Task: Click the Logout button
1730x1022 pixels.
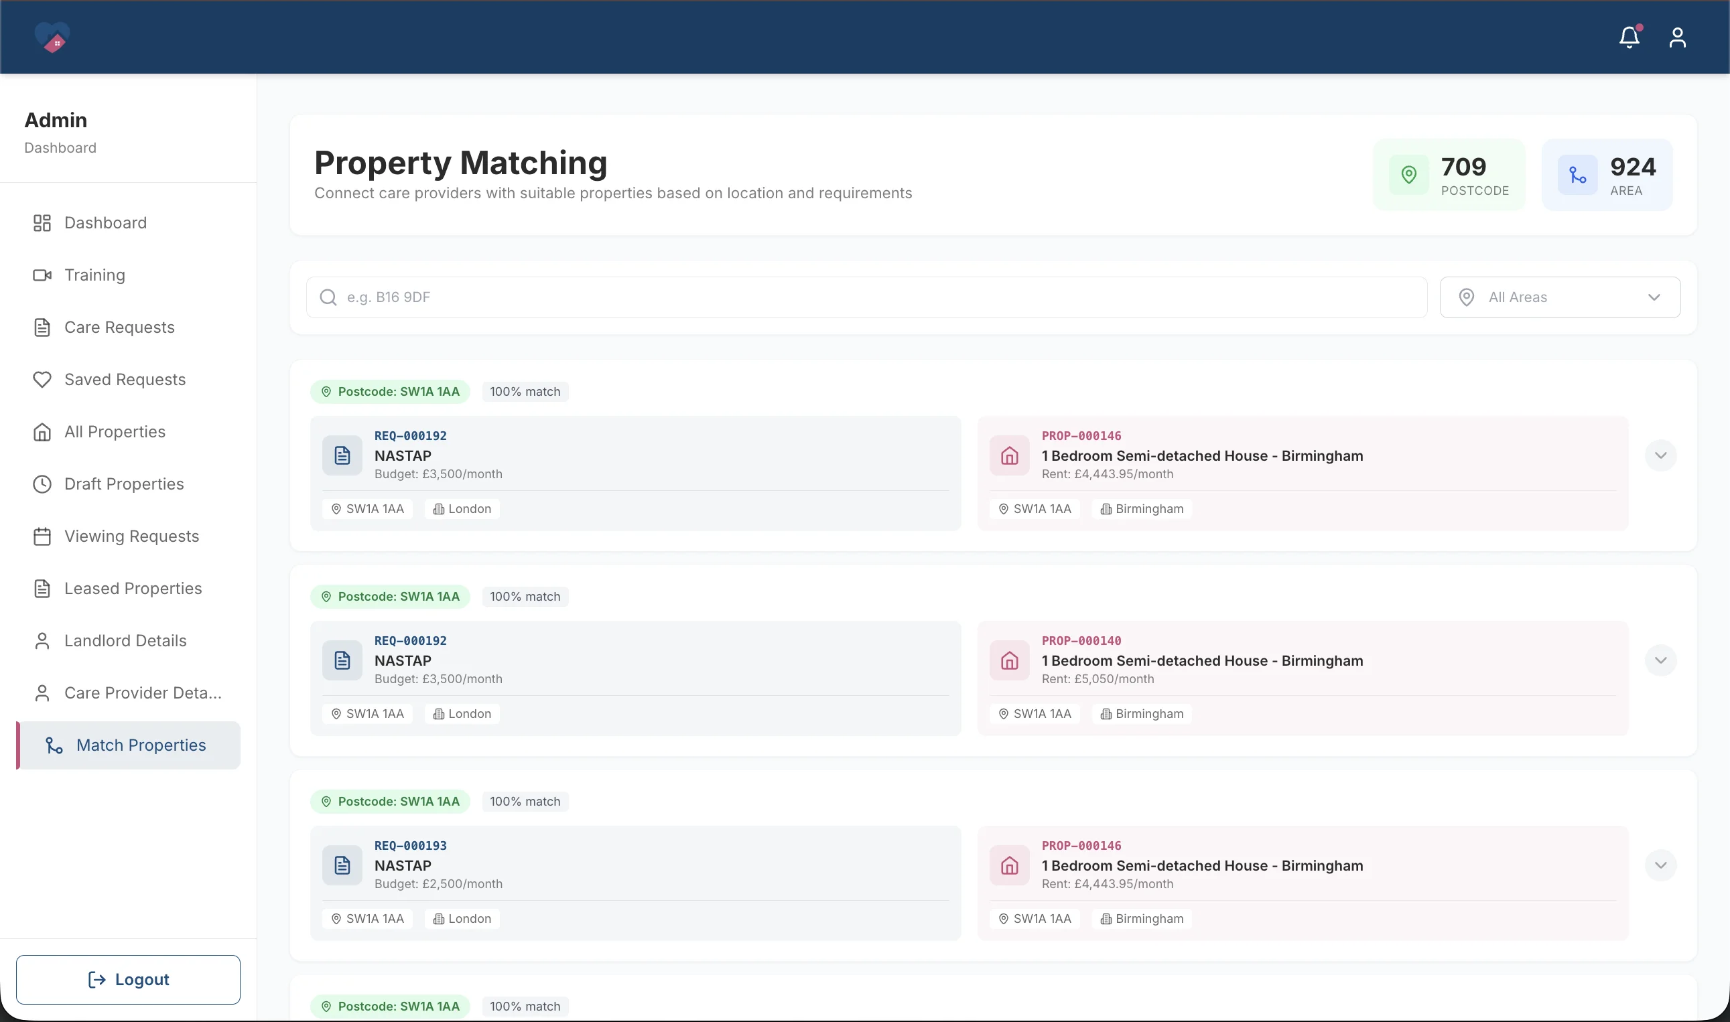Action: pyautogui.click(x=128, y=979)
